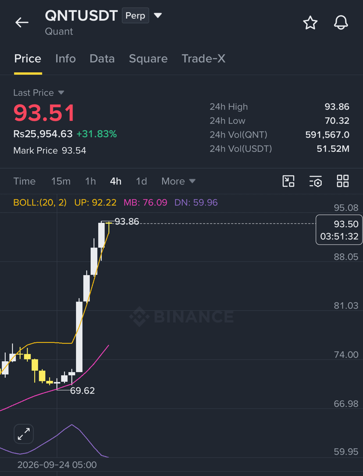Expand the More timeframes dropdown
Screen dimensions: 363x476
(178, 181)
